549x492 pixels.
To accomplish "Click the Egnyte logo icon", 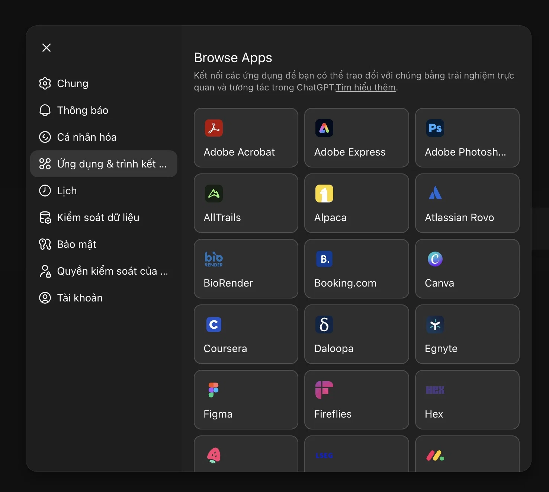I will (x=435, y=325).
